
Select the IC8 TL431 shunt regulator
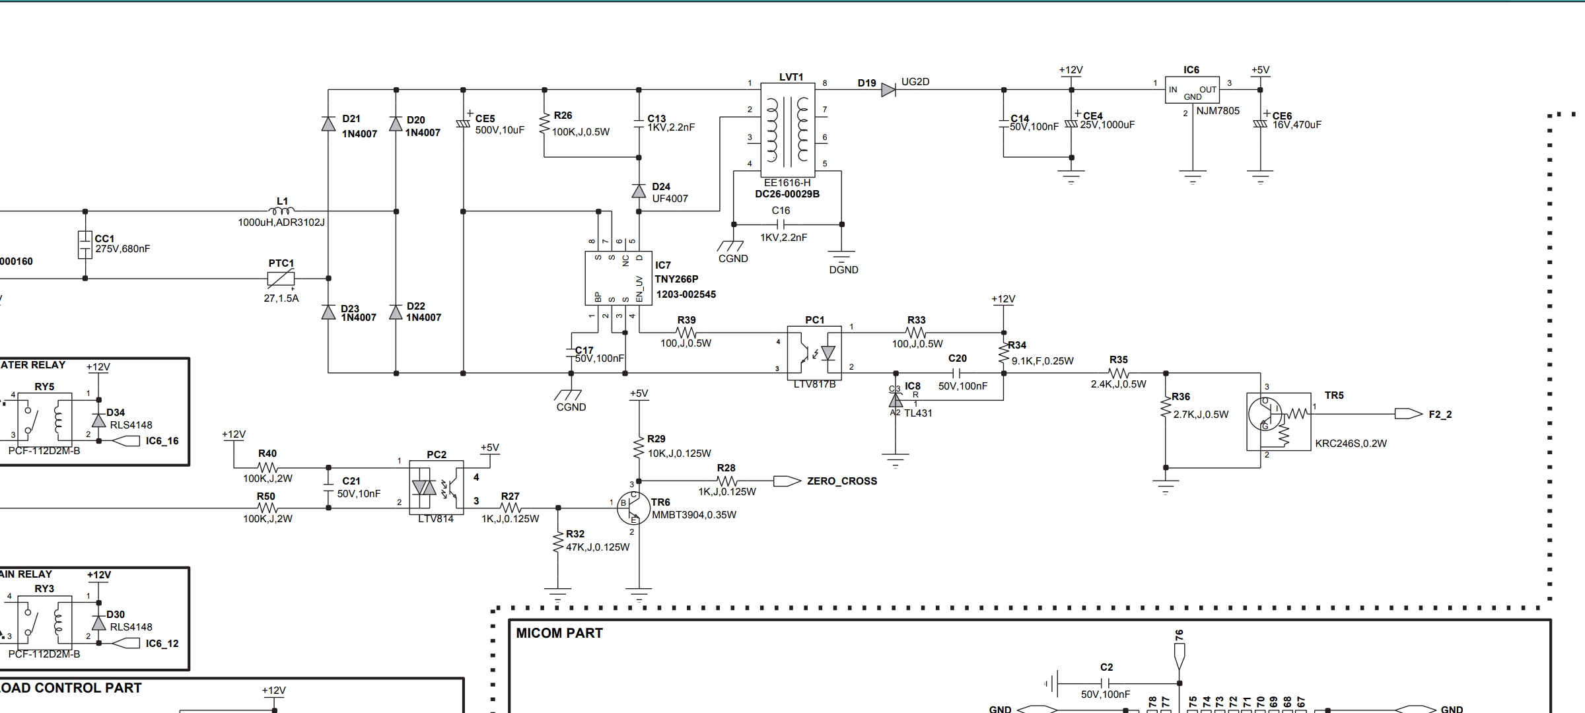[896, 400]
